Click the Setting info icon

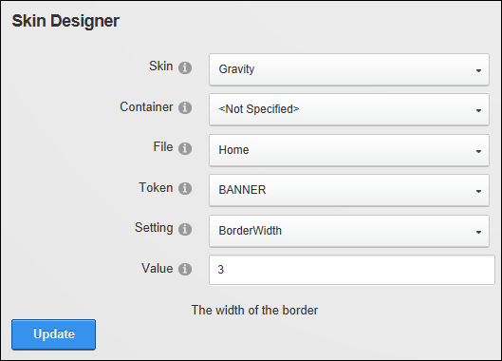(185, 229)
